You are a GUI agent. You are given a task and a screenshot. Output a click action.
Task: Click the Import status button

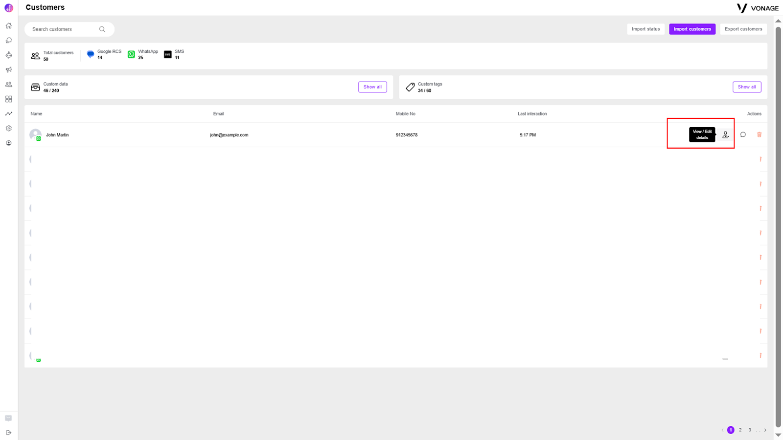(645, 29)
